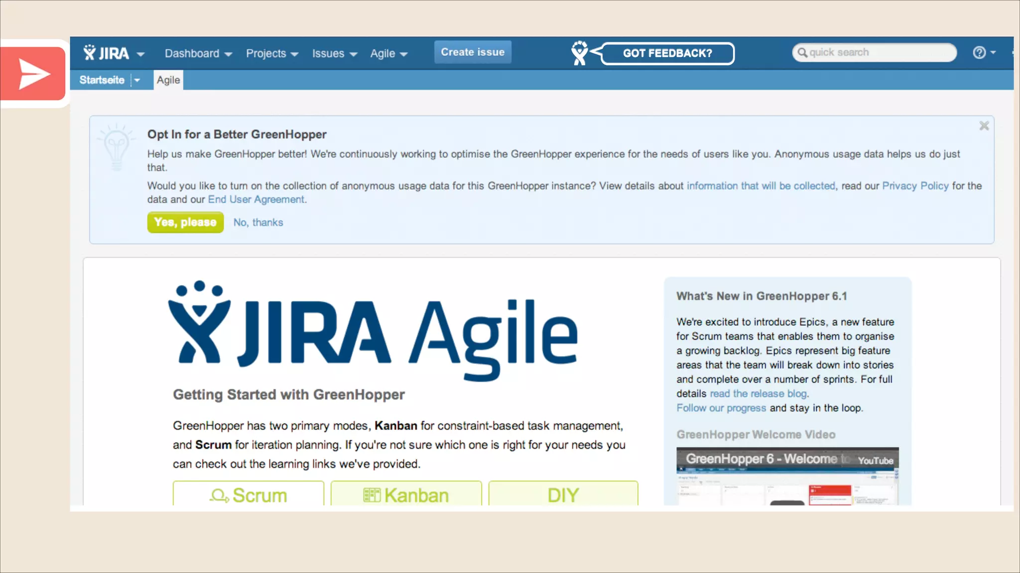Image resolution: width=1020 pixels, height=573 pixels.
Task: Expand the Dashboard dropdown menu
Action: (198, 53)
